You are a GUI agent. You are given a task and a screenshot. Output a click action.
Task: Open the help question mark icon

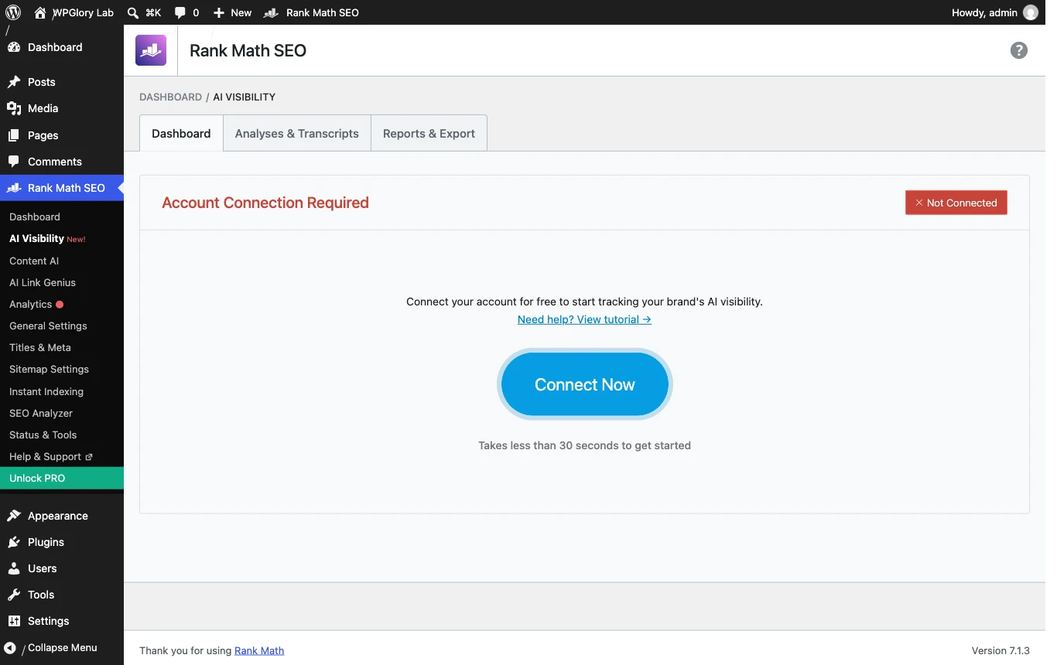(x=1019, y=50)
